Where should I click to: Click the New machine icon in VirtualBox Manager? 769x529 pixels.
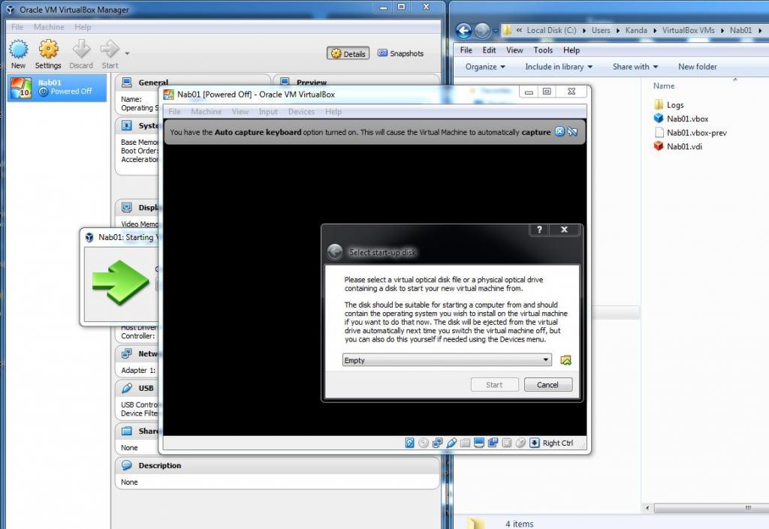[18, 49]
